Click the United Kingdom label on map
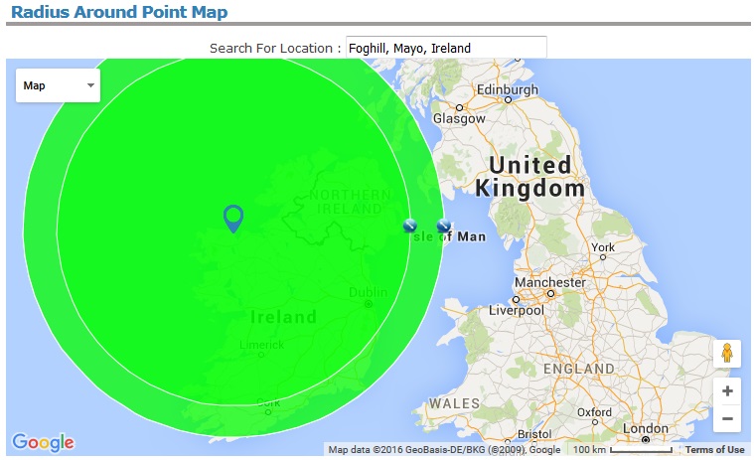The width and height of the screenshot is (754, 460). click(529, 177)
